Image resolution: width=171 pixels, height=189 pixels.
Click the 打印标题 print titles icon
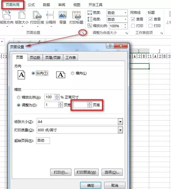click(x=76, y=15)
